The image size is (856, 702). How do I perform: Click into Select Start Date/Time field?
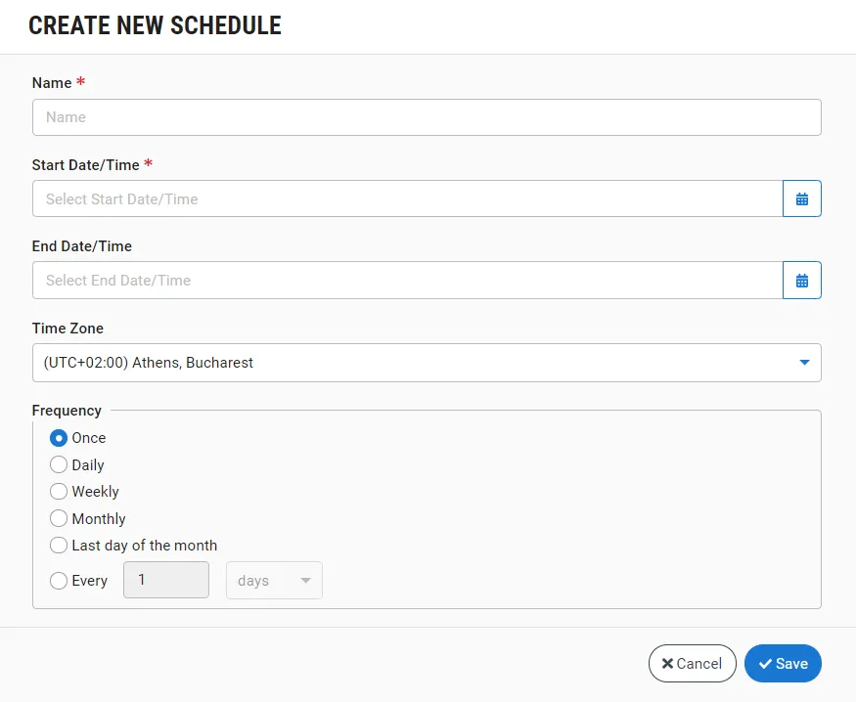407,198
